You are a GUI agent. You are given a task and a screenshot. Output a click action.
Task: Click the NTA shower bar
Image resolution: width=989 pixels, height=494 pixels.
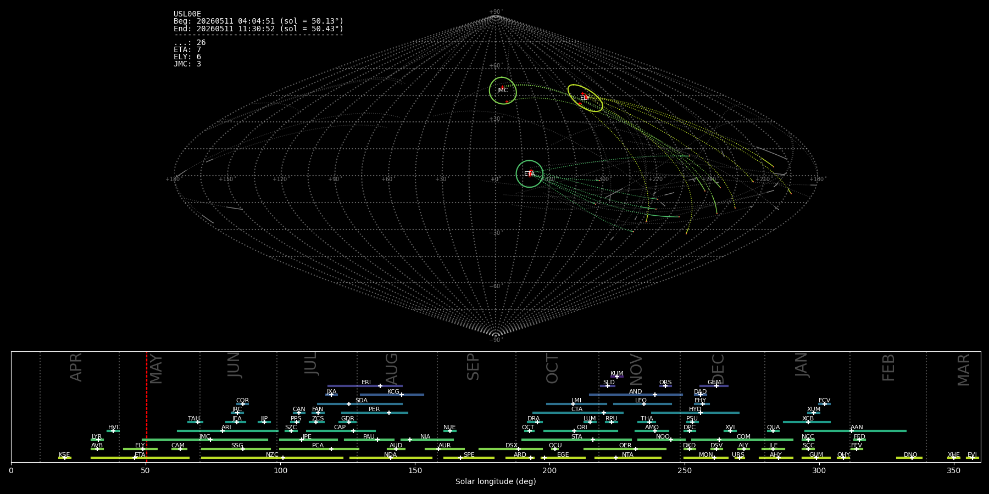pos(628,458)
